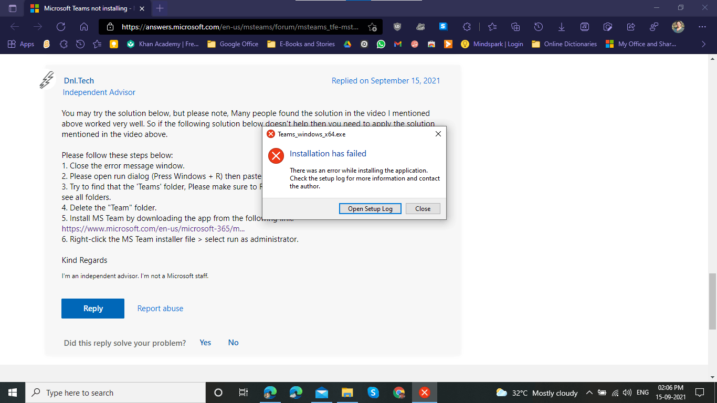Click the browser profile avatar
The height and width of the screenshot is (403, 717).
pos(678,27)
